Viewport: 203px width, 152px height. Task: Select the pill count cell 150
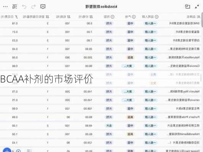67,66
